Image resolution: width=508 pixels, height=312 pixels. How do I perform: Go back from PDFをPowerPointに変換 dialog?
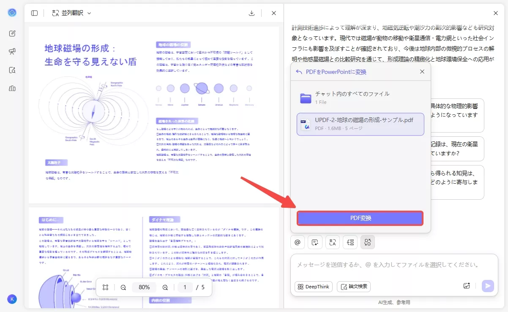(x=298, y=72)
